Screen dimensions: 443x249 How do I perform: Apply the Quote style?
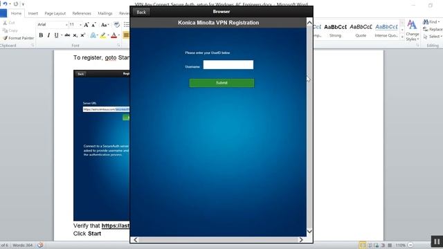(x=361, y=30)
